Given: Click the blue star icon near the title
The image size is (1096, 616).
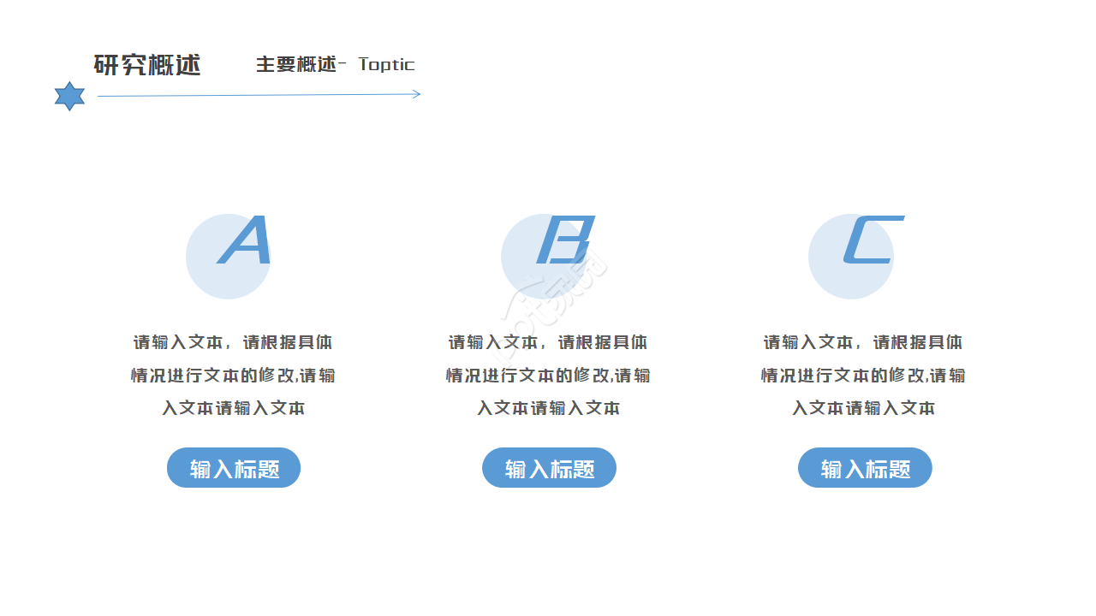Looking at the screenshot, I should 68,95.
